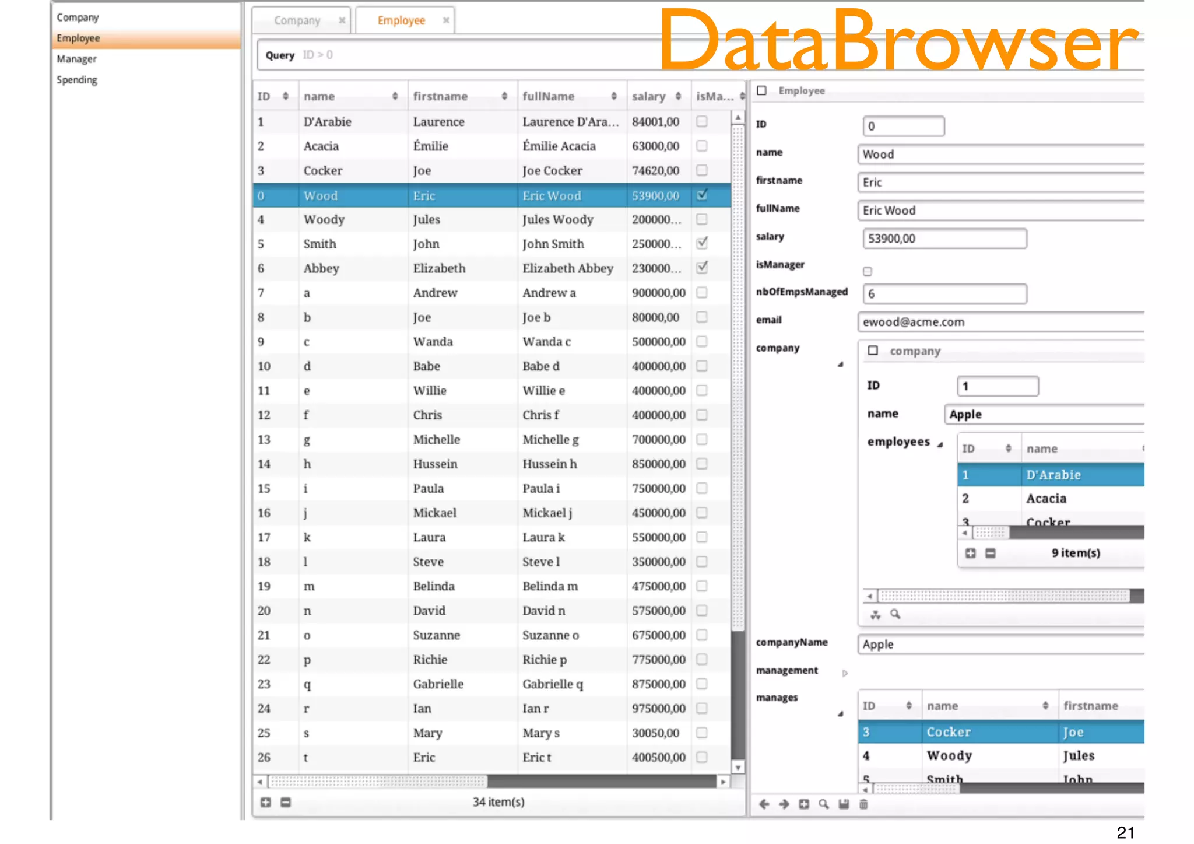Viewport: 1194px width, 844px height.
Task: Add a new record in Employee detail toolbar
Action: 804,804
